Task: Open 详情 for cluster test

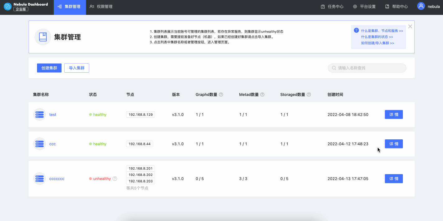Action: tap(394, 115)
